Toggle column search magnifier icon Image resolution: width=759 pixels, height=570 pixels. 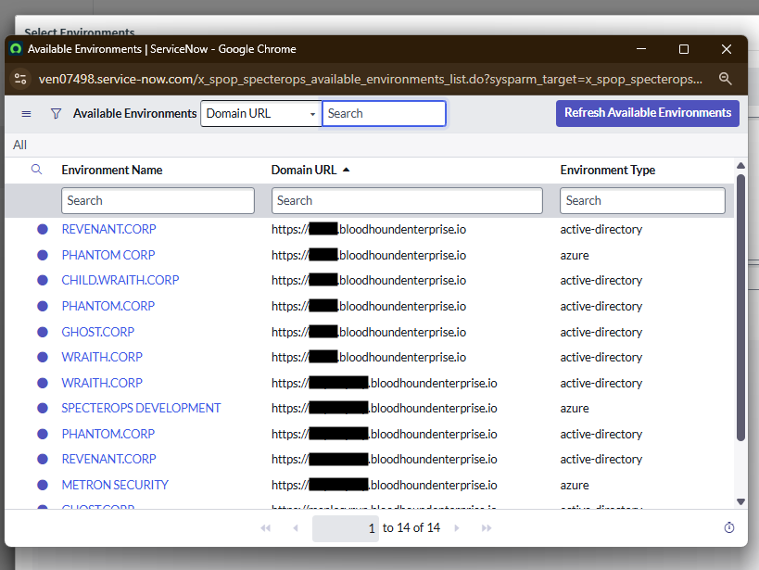[36, 170]
